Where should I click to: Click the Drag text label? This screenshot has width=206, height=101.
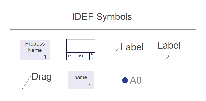42,77
